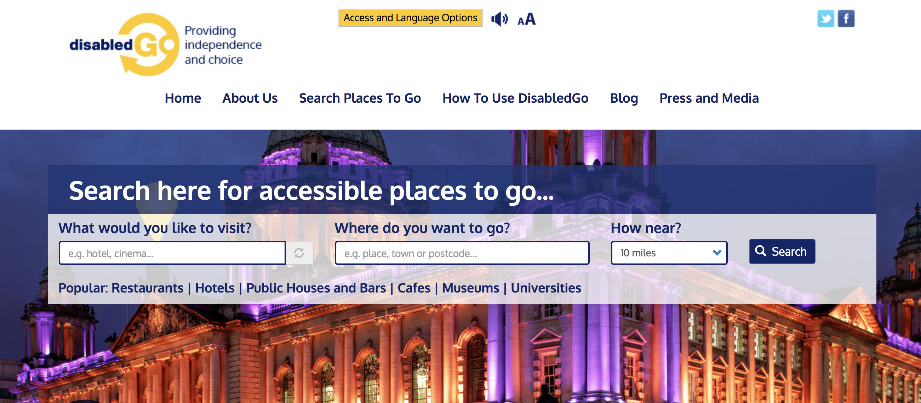
Task: Expand the 10 miles distance dropdown
Action: (669, 253)
